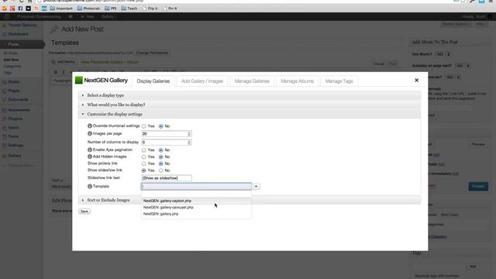496x279 pixels.
Task: Select Yes for Override thumbnail settings
Action: (144, 126)
